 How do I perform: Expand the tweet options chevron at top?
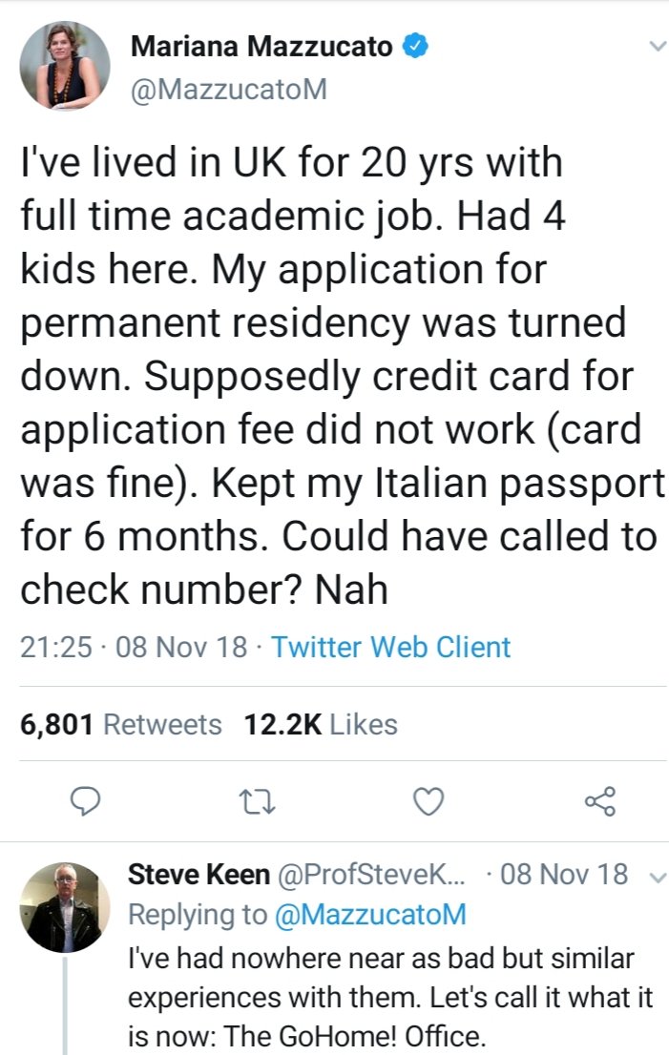click(656, 46)
